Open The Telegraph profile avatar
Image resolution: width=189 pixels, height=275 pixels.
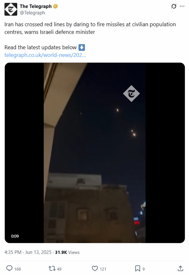[x=11, y=9]
